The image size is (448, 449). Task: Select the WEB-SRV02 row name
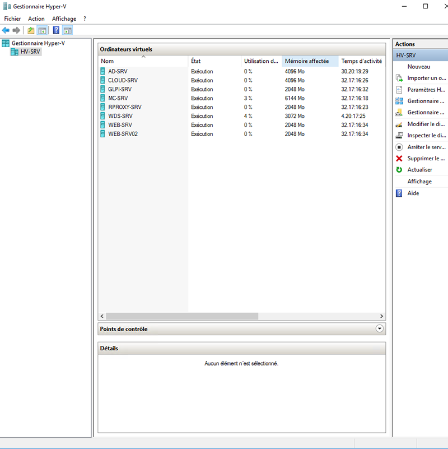coord(123,134)
